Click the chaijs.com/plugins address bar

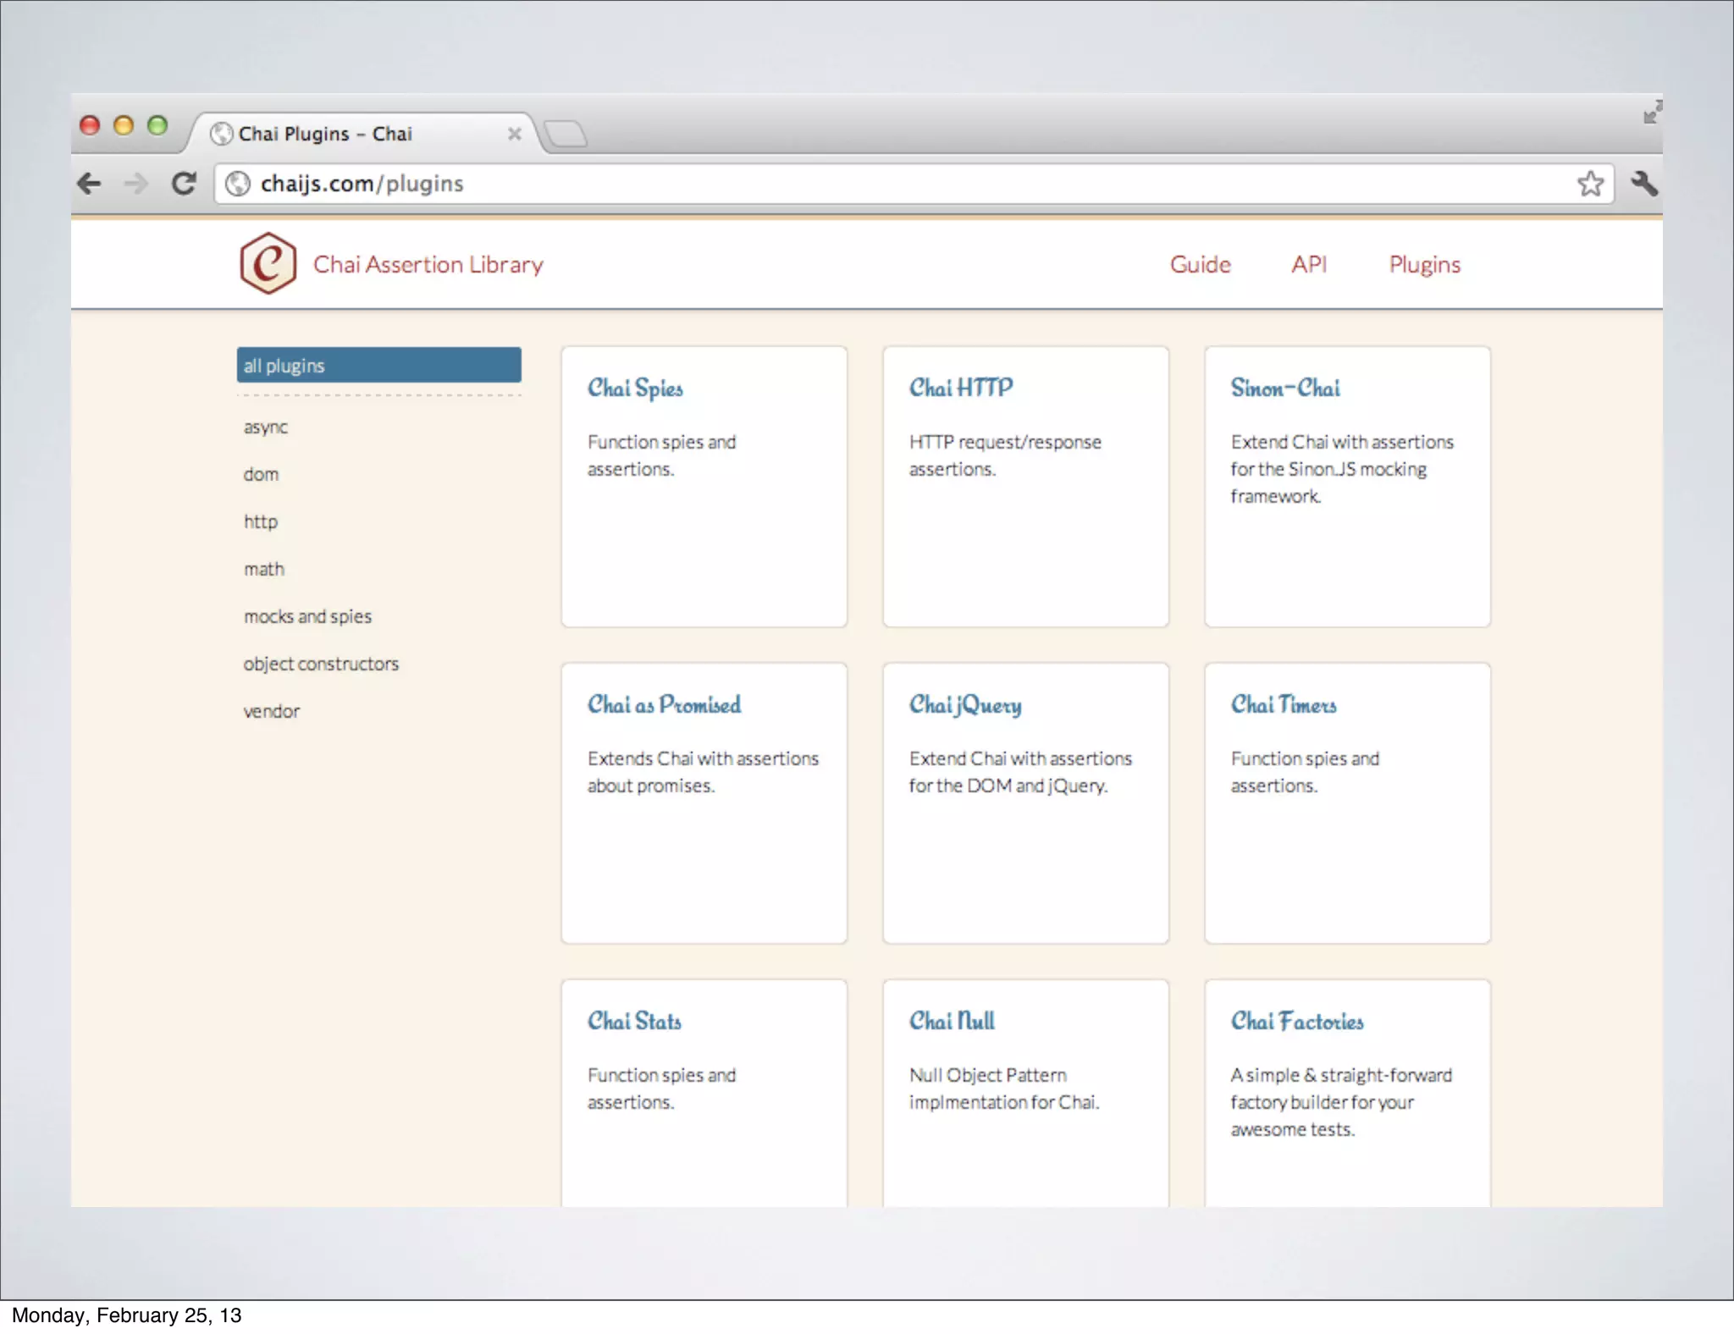point(847,184)
